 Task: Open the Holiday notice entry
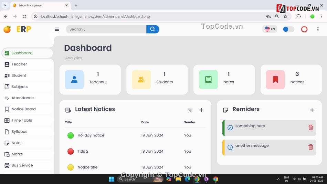91,135
